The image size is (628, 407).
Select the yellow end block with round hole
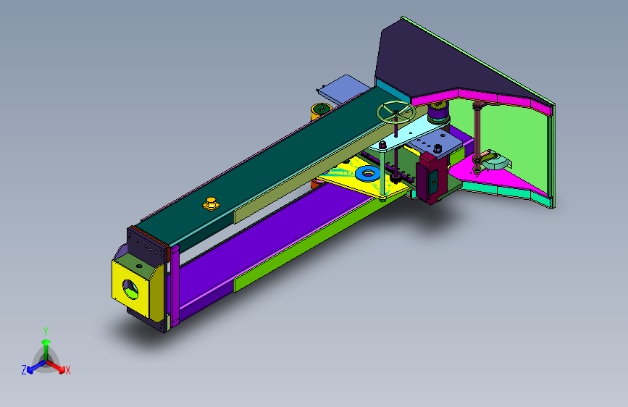tap(131, 288)
